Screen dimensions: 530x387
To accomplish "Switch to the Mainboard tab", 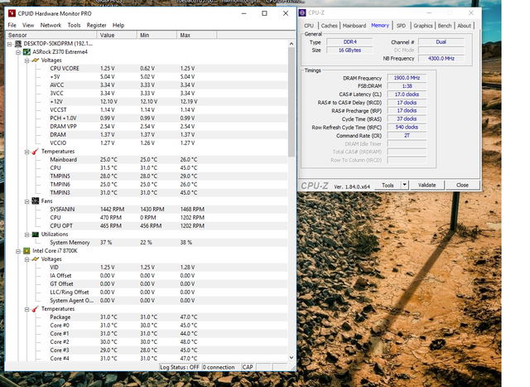I will click(x=354, y=26).
